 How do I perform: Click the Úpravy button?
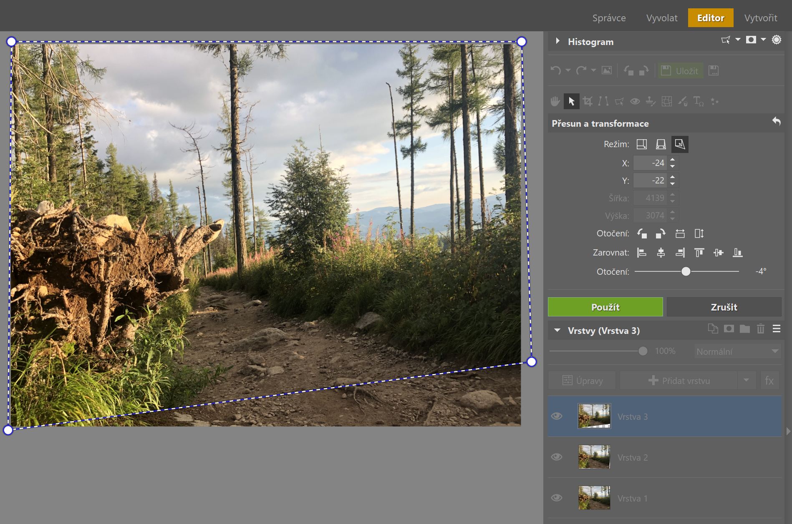pyautogui.click(x=582, y=380)
